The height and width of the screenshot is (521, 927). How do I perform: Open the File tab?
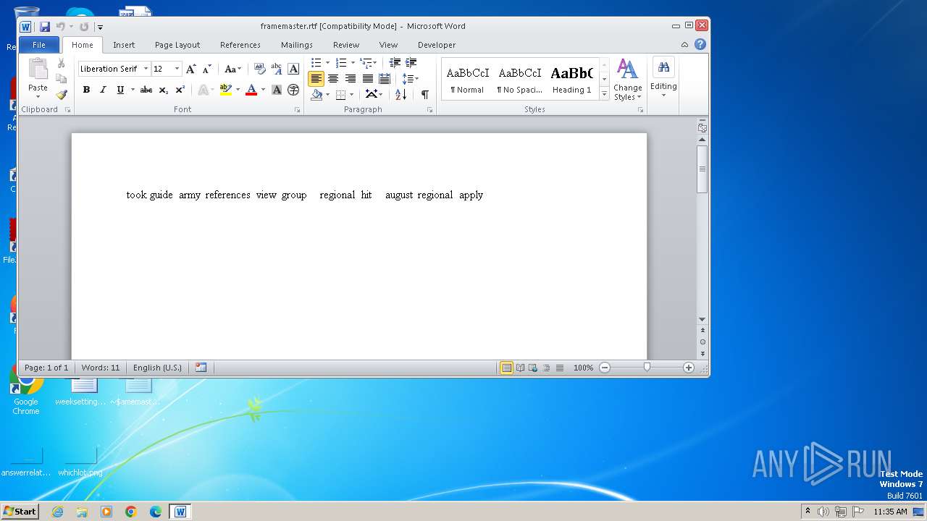point(39,45)
